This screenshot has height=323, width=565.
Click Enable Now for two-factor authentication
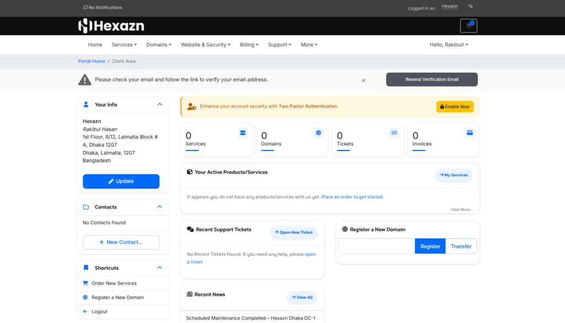pos(455,106)
